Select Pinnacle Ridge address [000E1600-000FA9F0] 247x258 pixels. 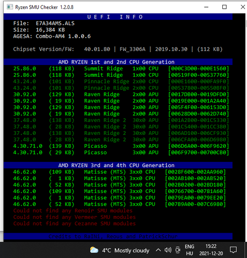click(x=199, y=82)
